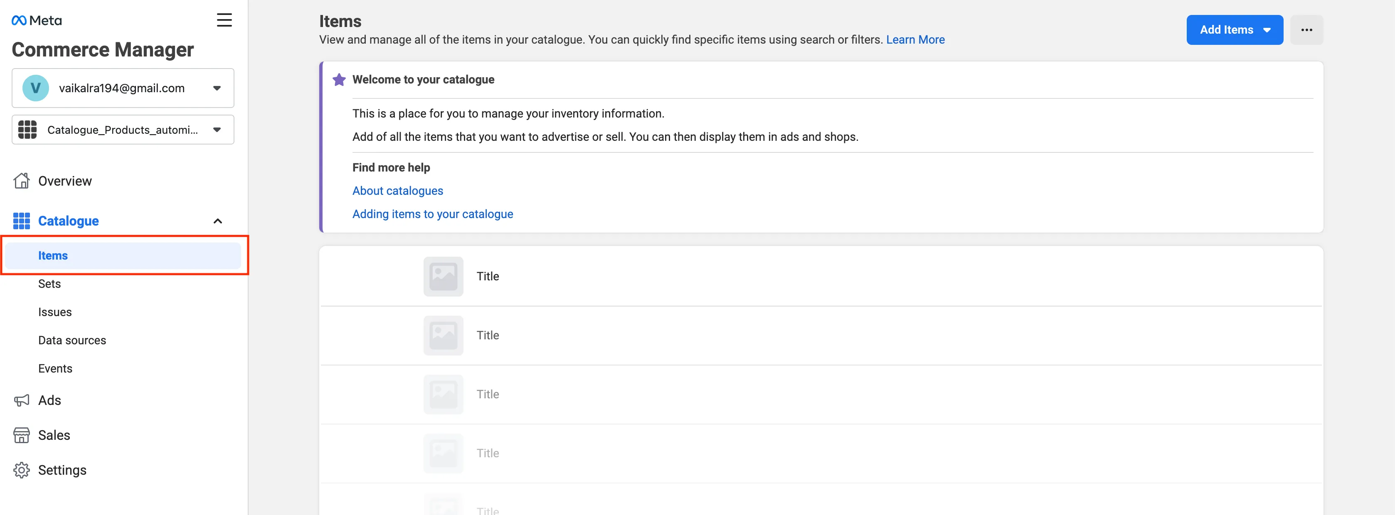Click the Meta logo
This screenshot has width=1395, height=515.
(x=36, y=20)
